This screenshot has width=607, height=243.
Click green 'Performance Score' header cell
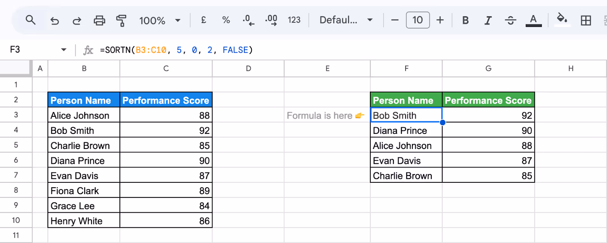click(488, 100)
